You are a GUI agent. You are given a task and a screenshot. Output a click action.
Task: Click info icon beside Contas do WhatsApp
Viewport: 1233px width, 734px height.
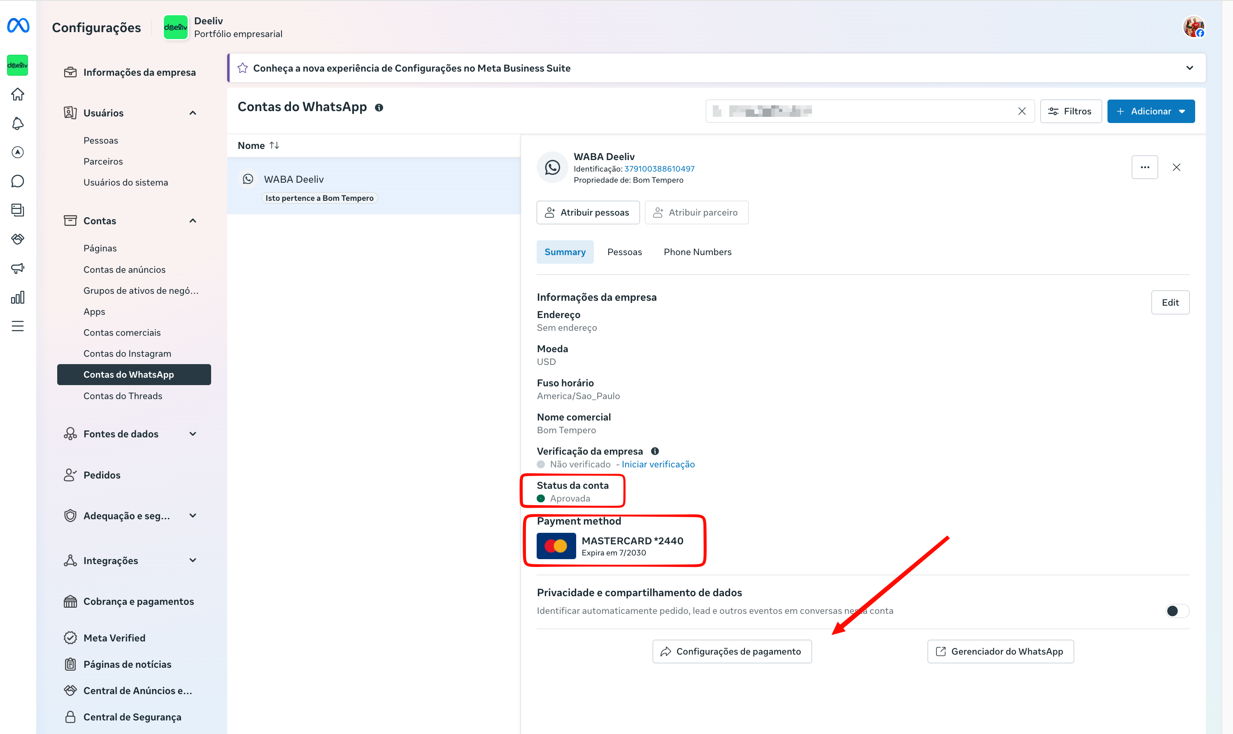pos(379,107)
